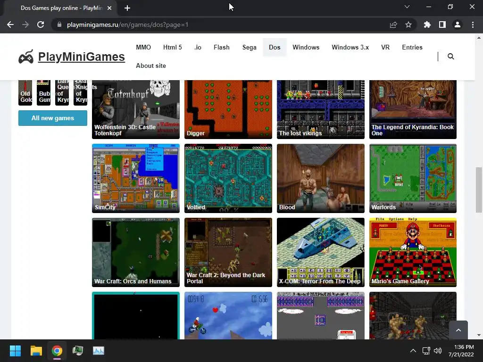View site information via the padlock icon
The image size is (483, 362).
tap(59, 25)
